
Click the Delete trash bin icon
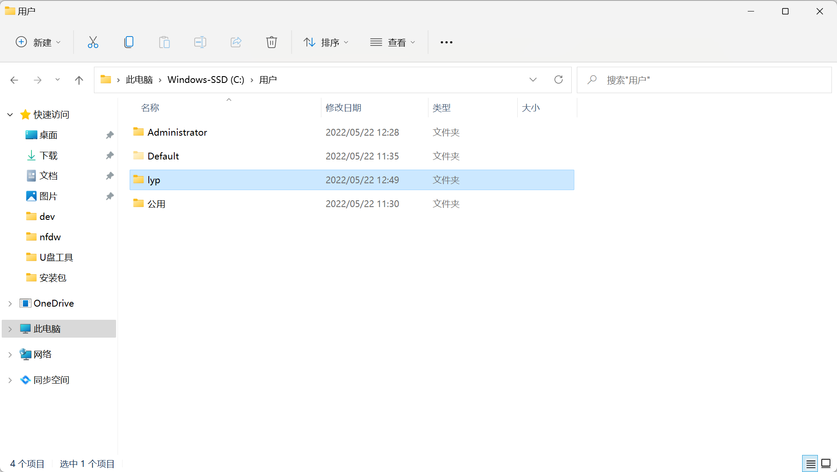click(271, 42)
